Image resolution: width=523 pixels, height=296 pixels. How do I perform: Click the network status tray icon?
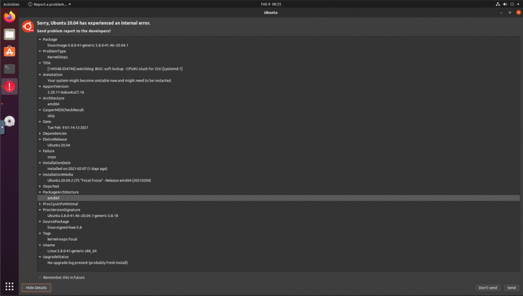[498, 4]
